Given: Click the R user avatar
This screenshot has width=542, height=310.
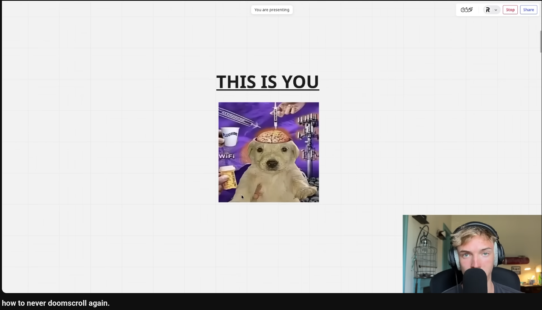Looking at the screenshot, I should (488, 10).
